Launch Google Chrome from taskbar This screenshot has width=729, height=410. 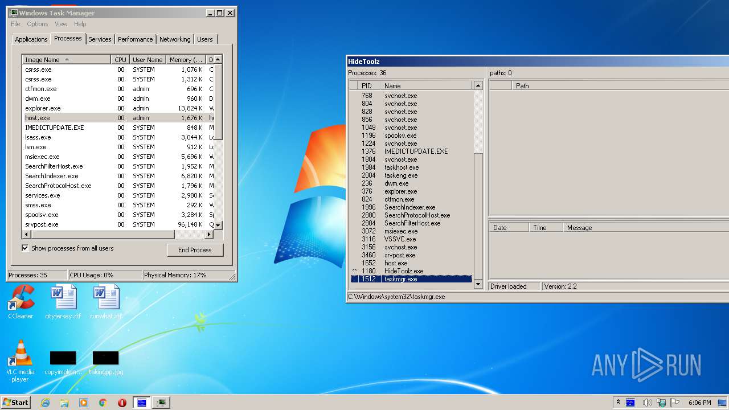click(x=103, y=403)
